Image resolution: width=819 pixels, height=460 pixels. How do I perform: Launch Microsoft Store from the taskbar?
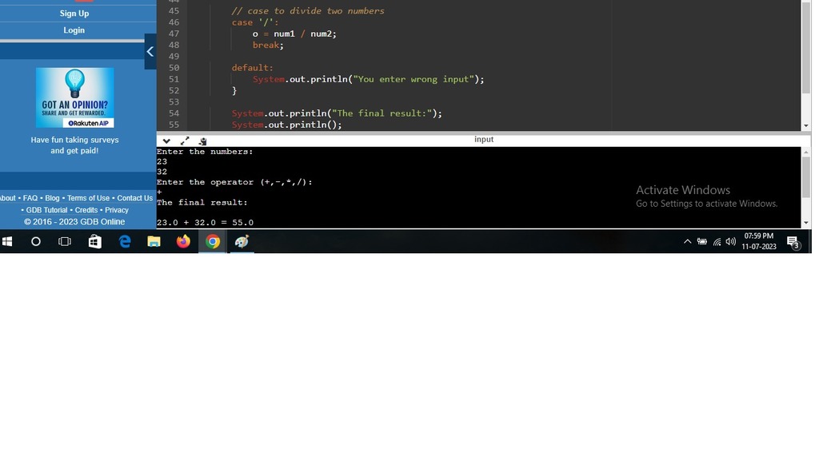94,241
